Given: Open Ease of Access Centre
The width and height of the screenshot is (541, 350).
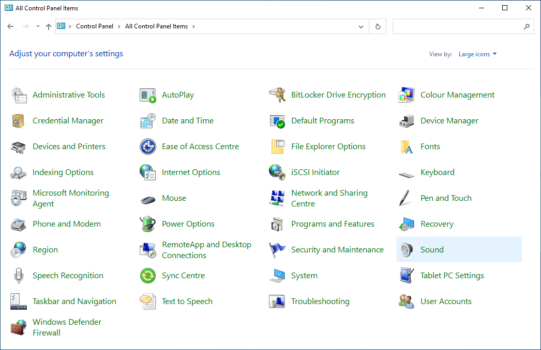Looking at the screenshot, I should click(201, 146).
